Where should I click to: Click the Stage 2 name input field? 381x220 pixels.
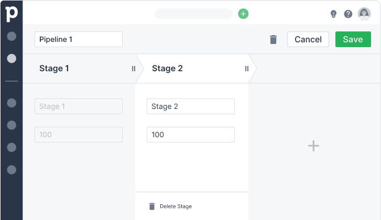coord(191,106)
